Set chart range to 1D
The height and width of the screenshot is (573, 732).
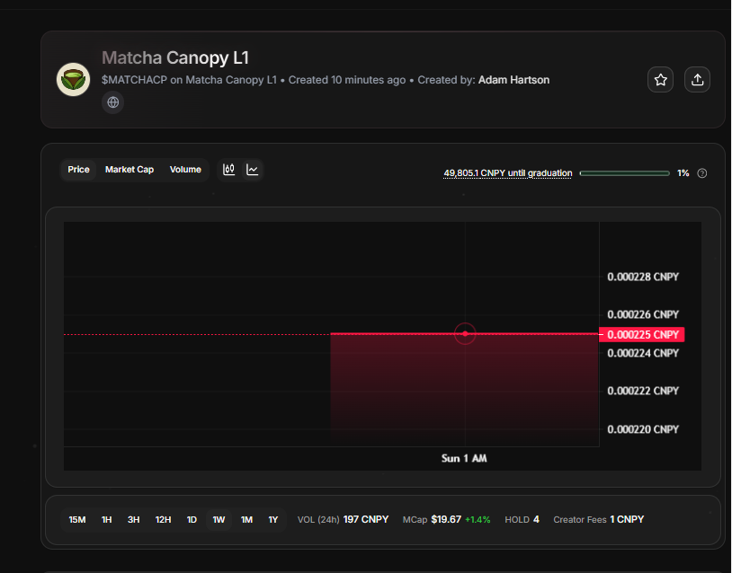click(192, 519)
